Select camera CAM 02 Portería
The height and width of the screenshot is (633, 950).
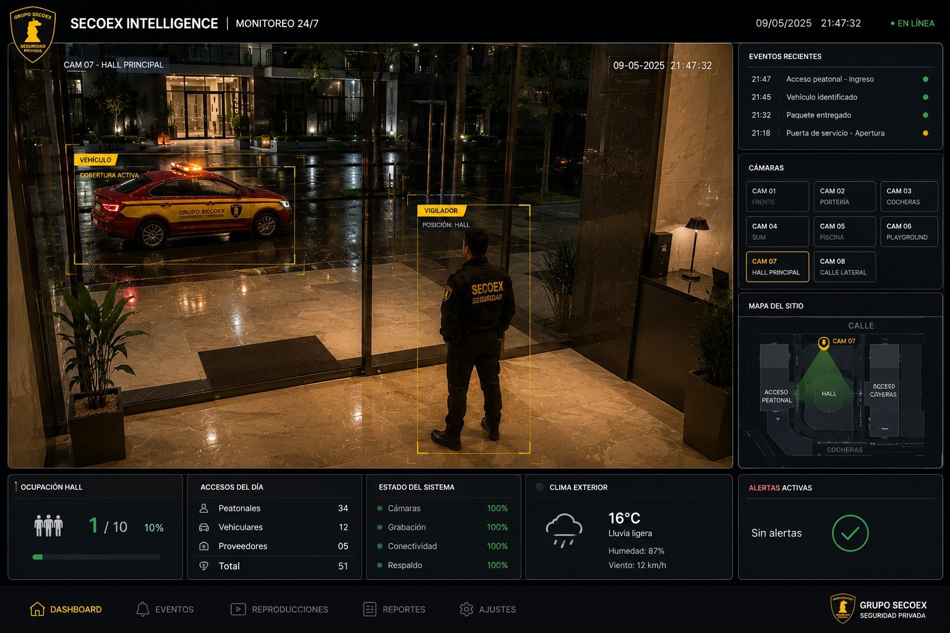[x=845, y=197]
